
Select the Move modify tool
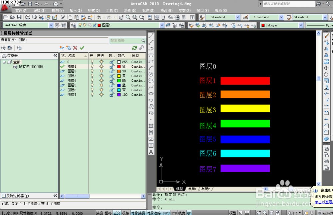pos(326,68)
